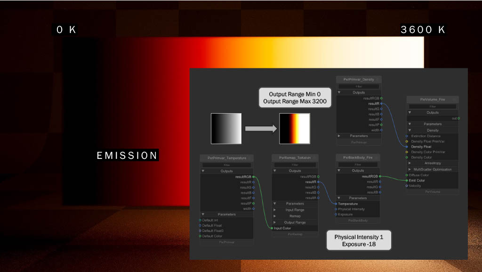Click Emit Color input port on PxrVolume_Fire
482x272 pixels.
[407, 180]
